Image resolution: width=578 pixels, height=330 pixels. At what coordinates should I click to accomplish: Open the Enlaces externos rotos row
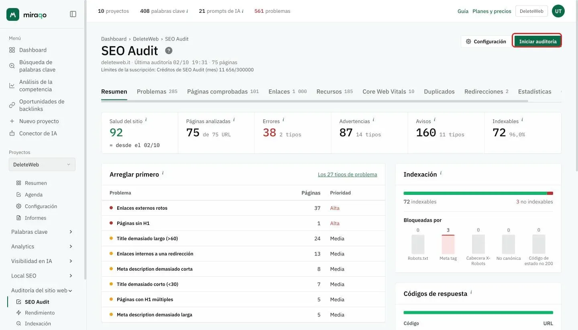243,208
